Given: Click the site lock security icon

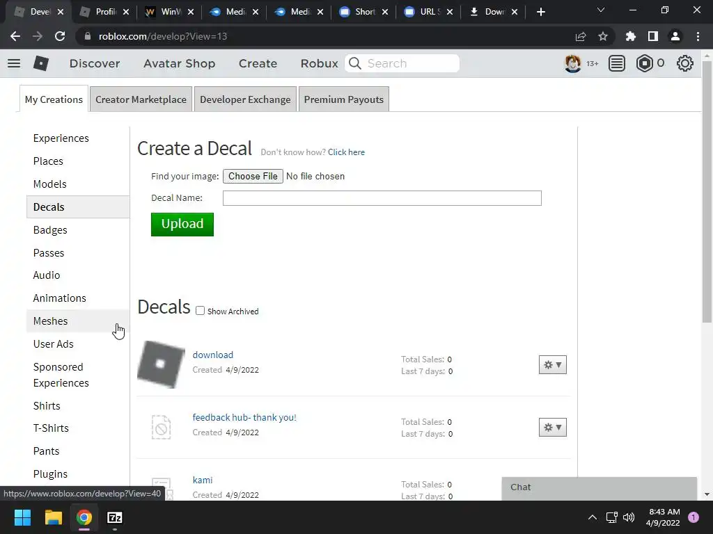Looking at the screenshot, I should pyautogui.click(x=88, y=36).
